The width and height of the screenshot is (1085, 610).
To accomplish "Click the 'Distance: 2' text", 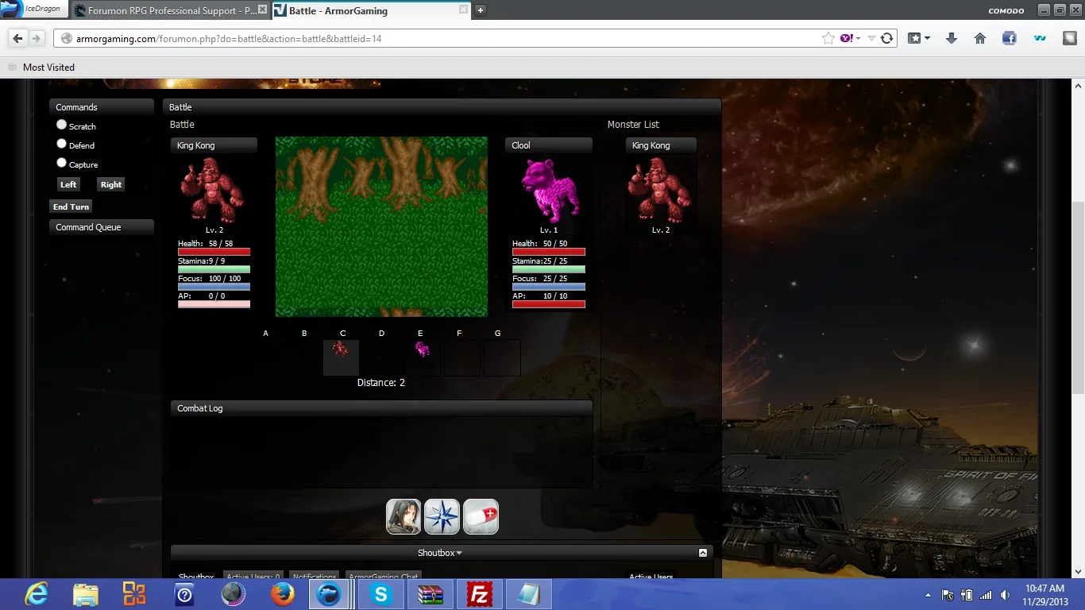I will [381, 383].
